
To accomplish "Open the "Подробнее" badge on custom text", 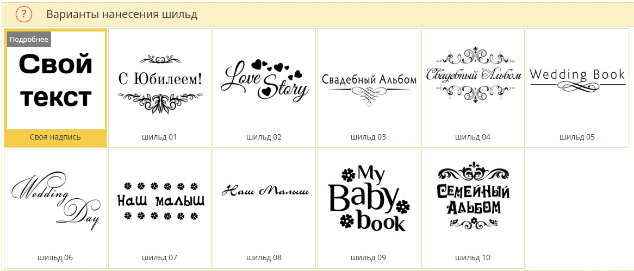I will coord(29,40).
